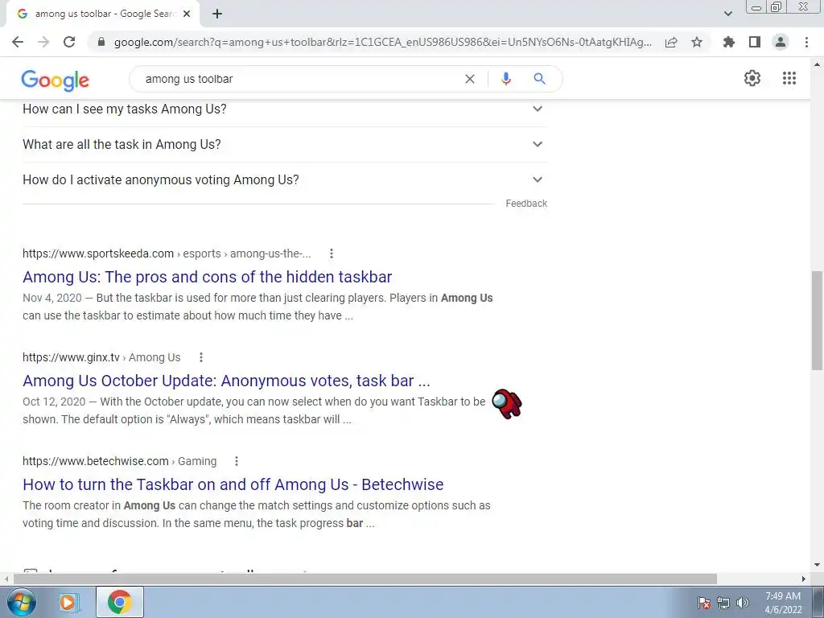The width and height of the screenshot is (824, 618).
Task: Click the horizontal scrollbar thumb
Action: click(365, 579)
